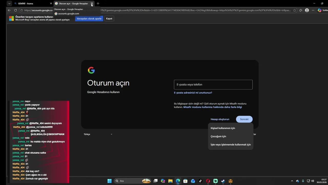Open Misafir modunu kullanma hakkında link

tap(213, 107)
